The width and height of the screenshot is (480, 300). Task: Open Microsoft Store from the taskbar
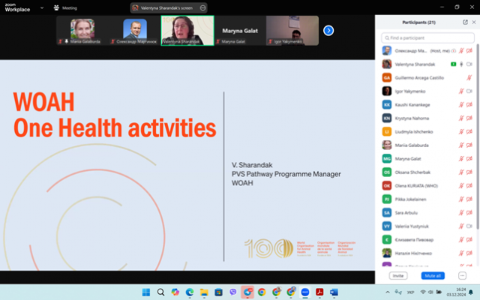point(218,292)
